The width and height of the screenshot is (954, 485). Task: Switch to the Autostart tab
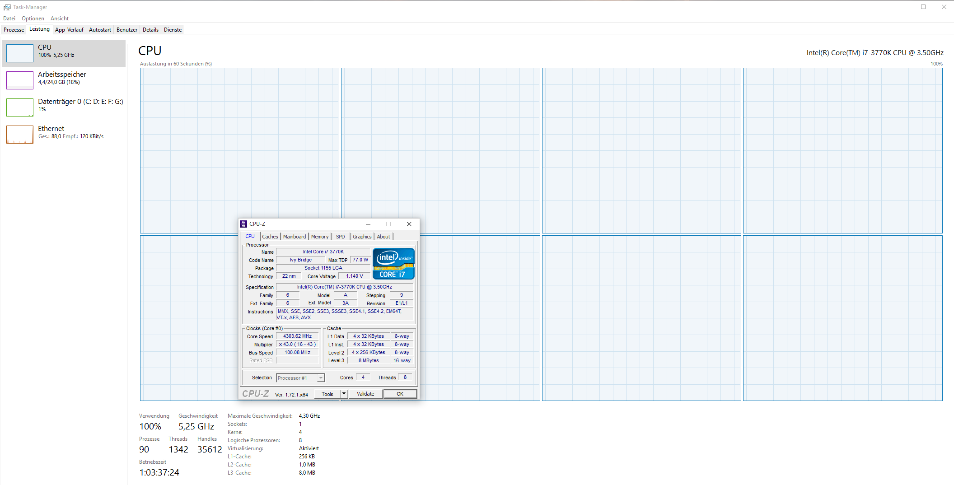click(x=100, y=30)
